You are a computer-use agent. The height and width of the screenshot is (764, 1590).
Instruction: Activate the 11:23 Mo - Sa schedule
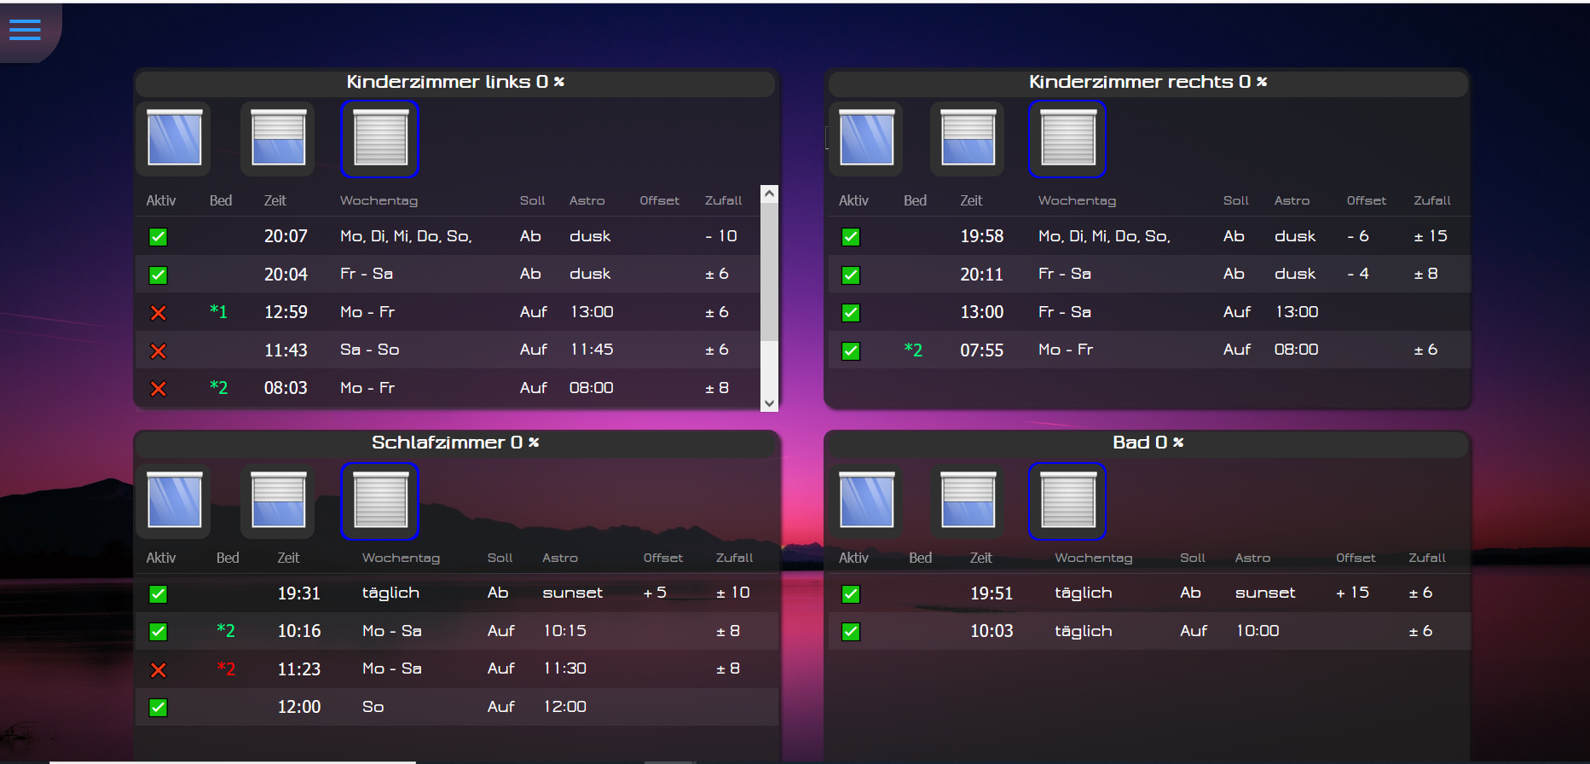[159, 670]
